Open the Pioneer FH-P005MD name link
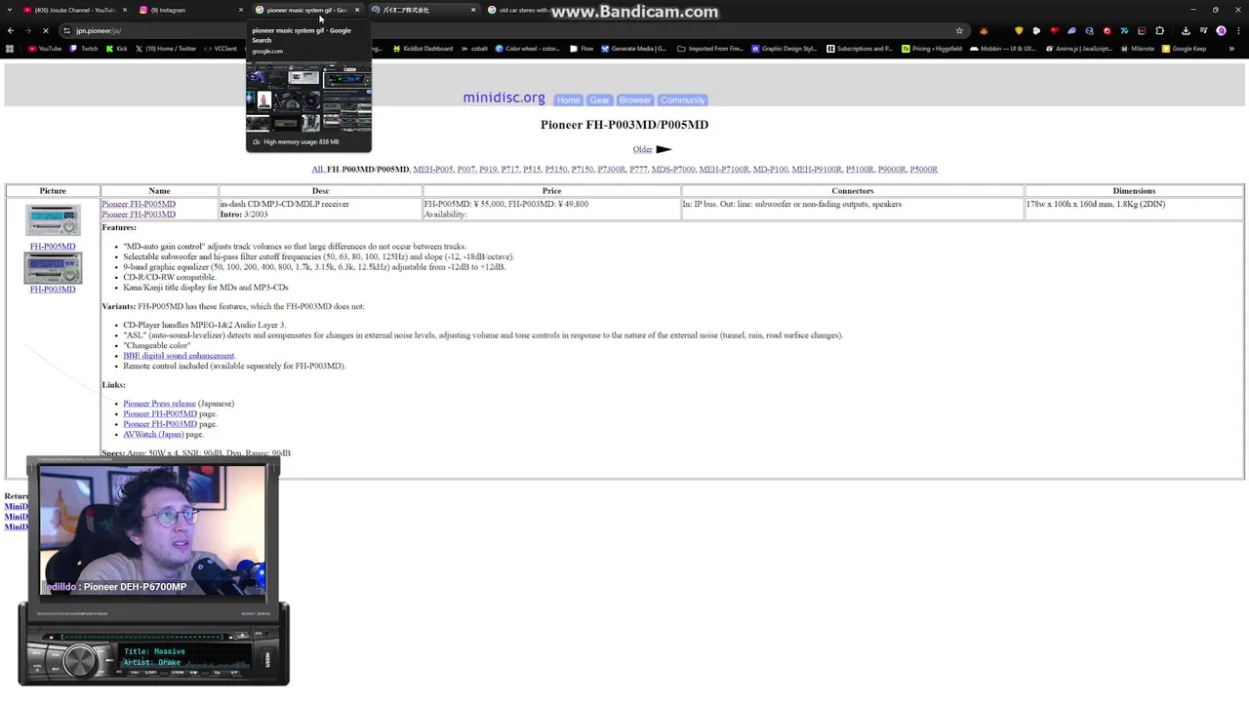 [139, 205]
